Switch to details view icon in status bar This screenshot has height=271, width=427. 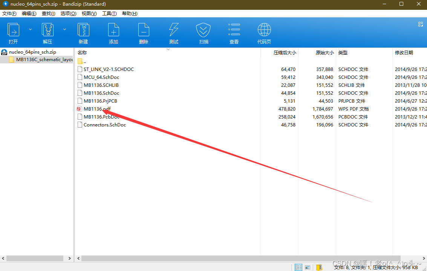tap(298, 268)
